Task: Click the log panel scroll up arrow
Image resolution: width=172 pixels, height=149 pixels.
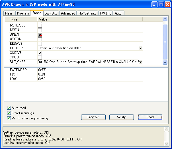Action: click(166, 129)
